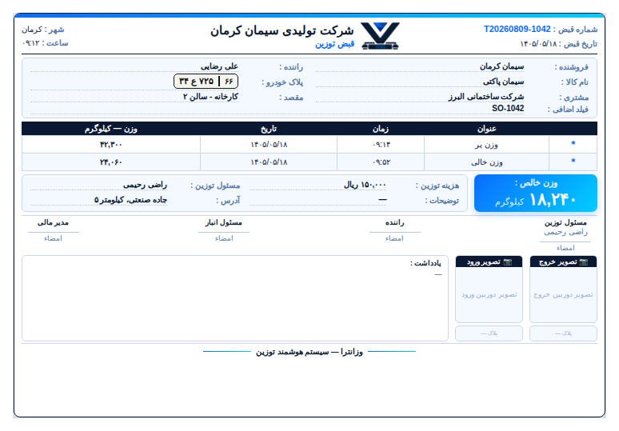Click the star icon in the وزن پر row

[573, 143]
